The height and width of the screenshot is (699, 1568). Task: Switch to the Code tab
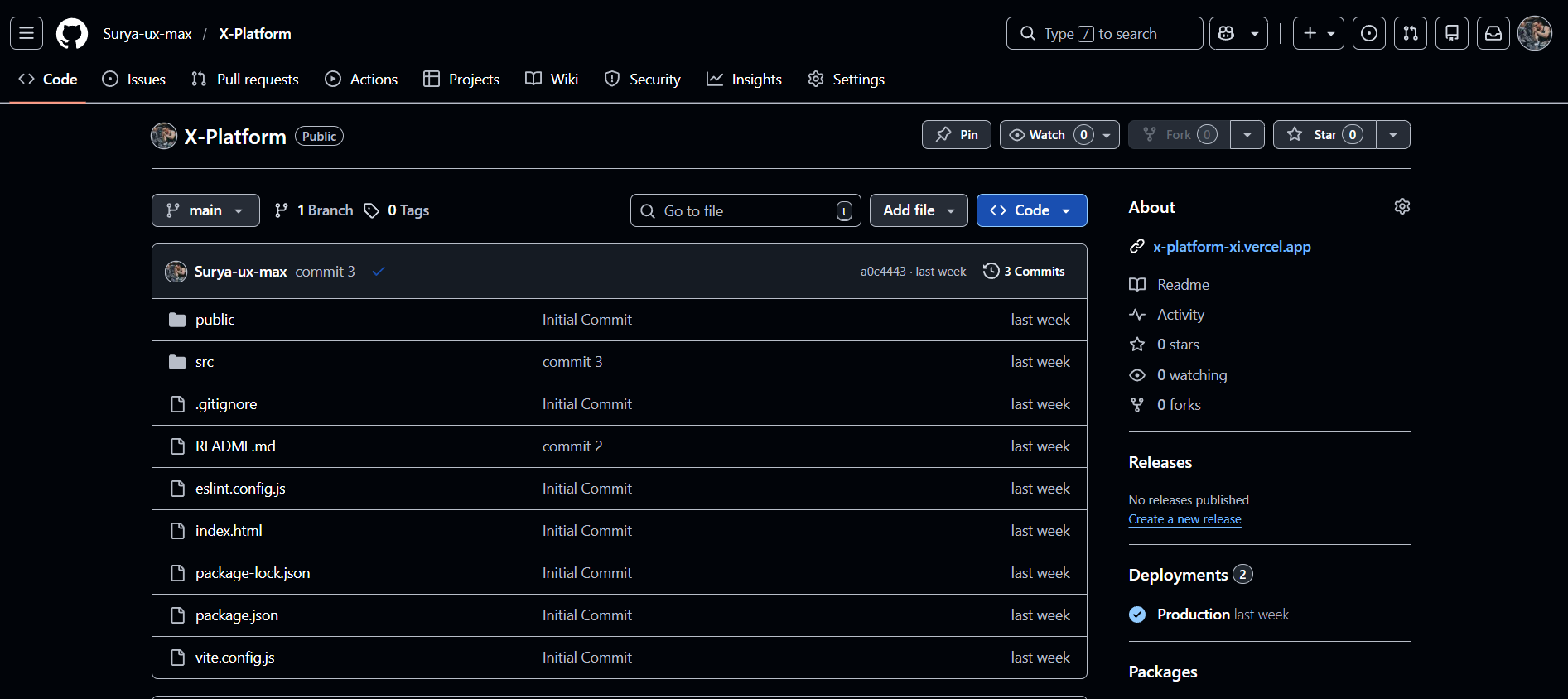[x=48, y=80]
